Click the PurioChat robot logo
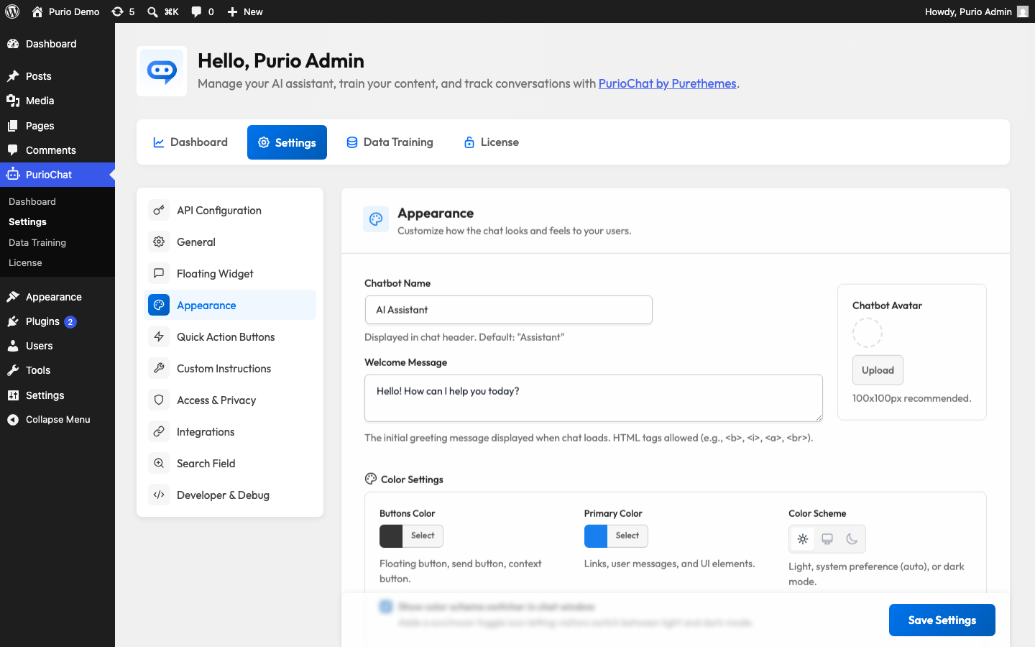The width and height of the screenshot is (1035, 647). 162,71
